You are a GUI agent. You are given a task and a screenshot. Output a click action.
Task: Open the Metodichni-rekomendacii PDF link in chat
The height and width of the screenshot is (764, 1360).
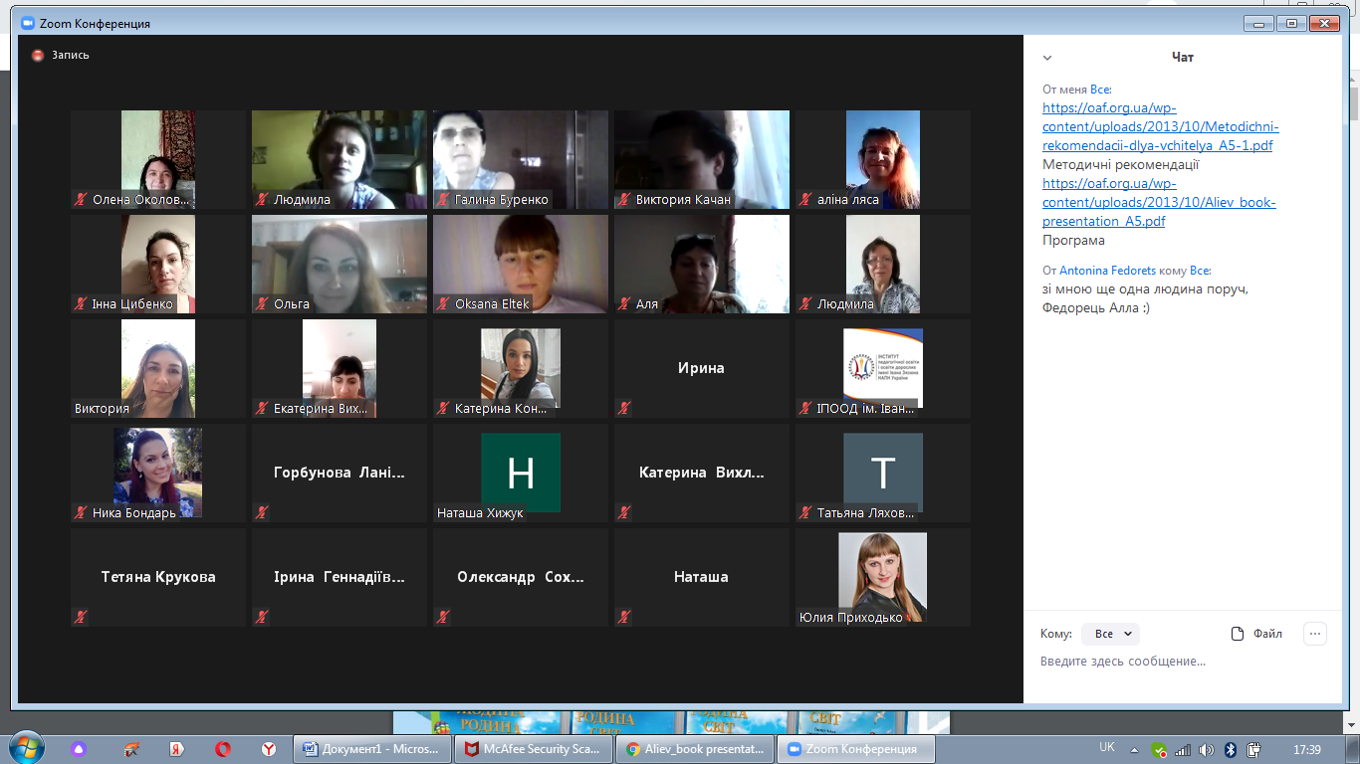tap(1160, 127)
